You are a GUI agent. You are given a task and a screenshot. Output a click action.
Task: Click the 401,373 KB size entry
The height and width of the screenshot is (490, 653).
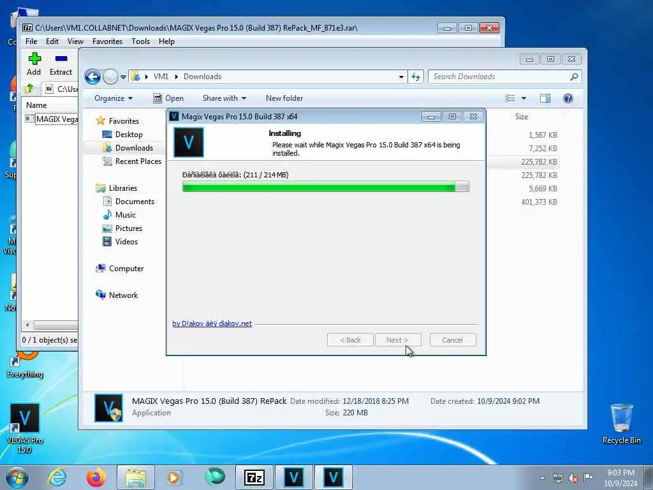[539, 202]
